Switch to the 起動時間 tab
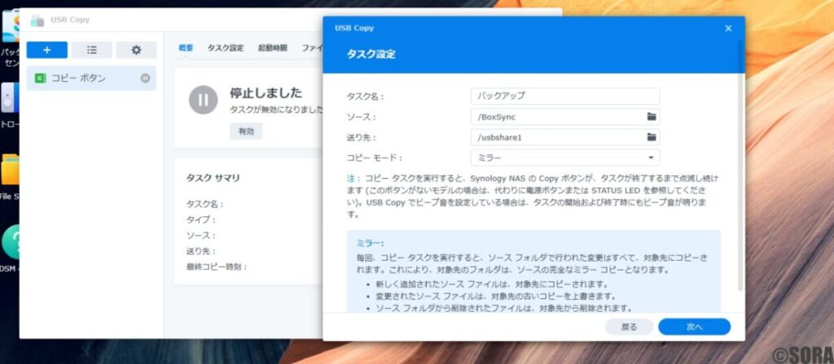Viewport: 834px width, 364px height. (x=272, y=48)
